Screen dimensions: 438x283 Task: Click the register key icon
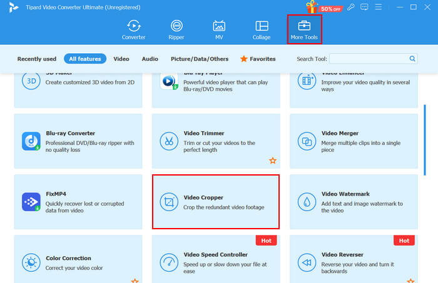pyautogui.click(x=351, y=7)
